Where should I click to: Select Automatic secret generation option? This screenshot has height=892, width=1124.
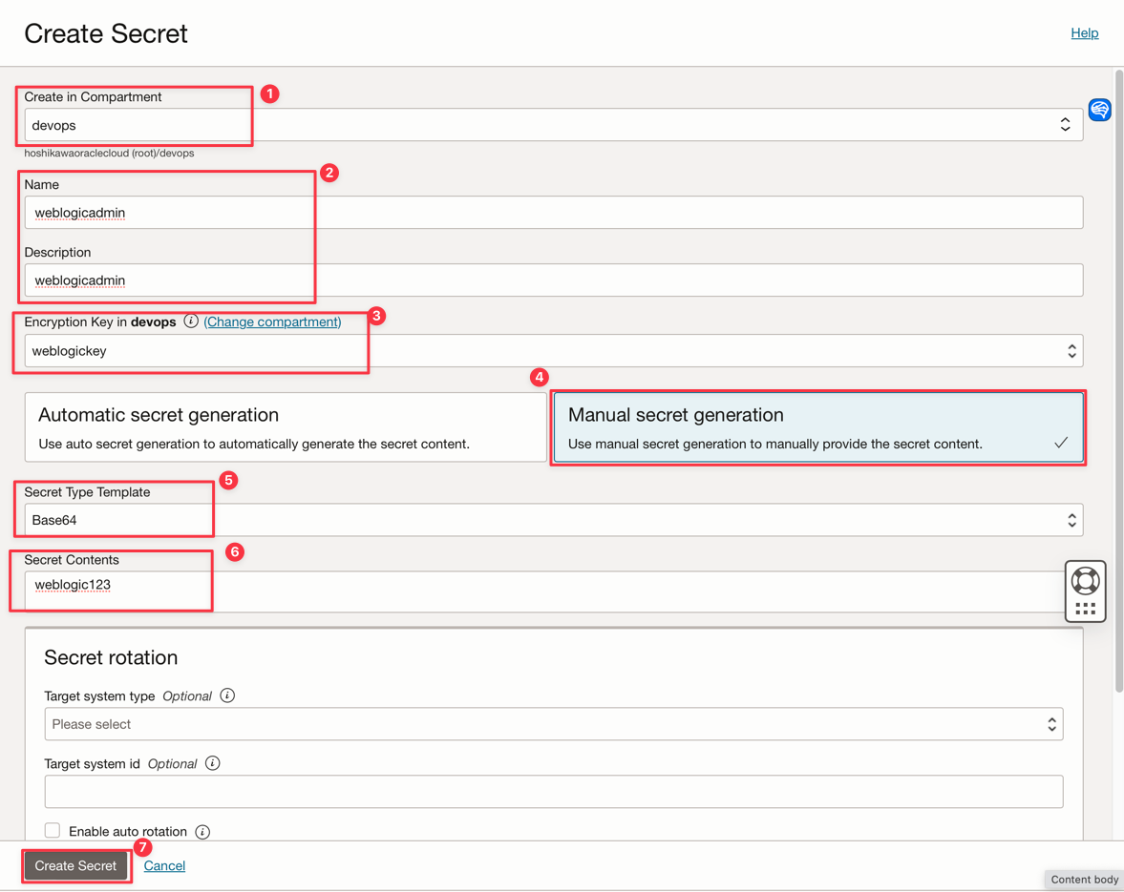coord(286,427)
